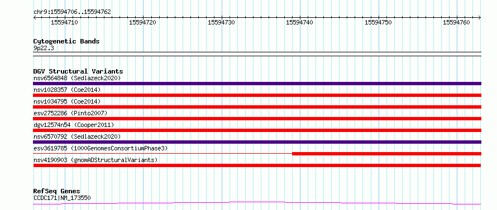Click ruler tick label 15594720

(x=143, y=22)
